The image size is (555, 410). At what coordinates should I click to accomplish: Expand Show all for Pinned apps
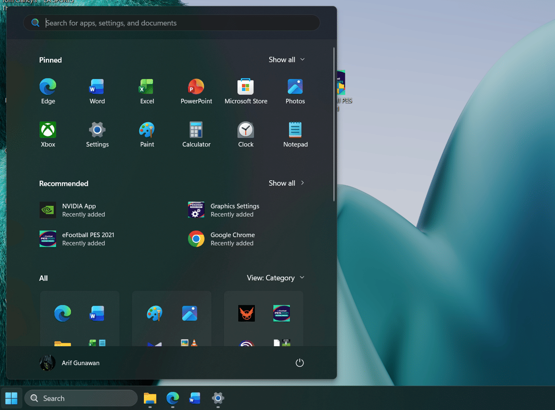(287, 59)
